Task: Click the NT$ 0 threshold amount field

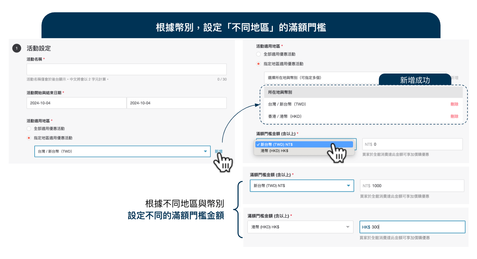Action: click(x=412, y=144)
